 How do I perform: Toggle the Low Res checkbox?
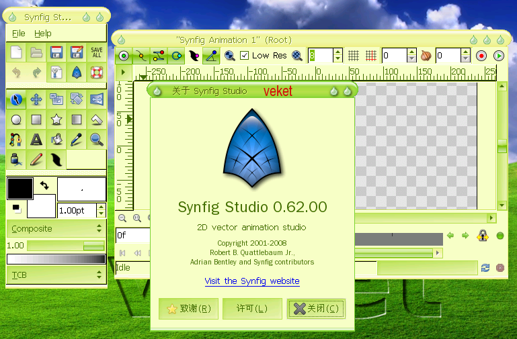pyautogui.click(x=244, y=55)
